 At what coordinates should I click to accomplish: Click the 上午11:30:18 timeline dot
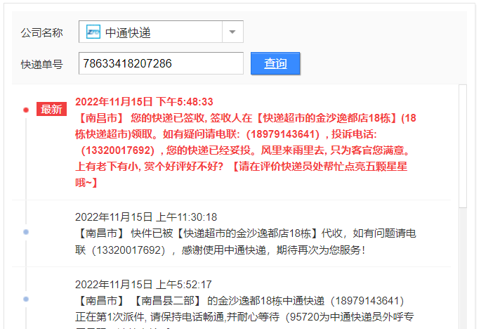coord(26,232)
